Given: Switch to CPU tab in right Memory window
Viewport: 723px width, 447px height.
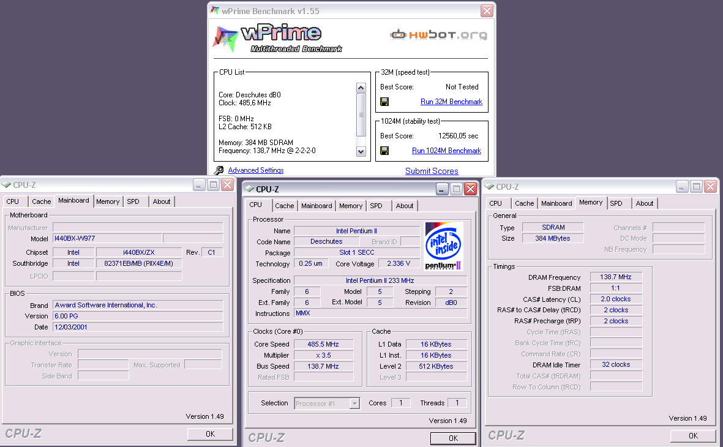Looking at the screenshot, I should [496, 203].
